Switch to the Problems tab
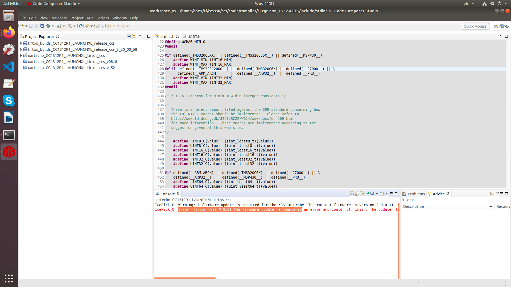 (416, 194)
